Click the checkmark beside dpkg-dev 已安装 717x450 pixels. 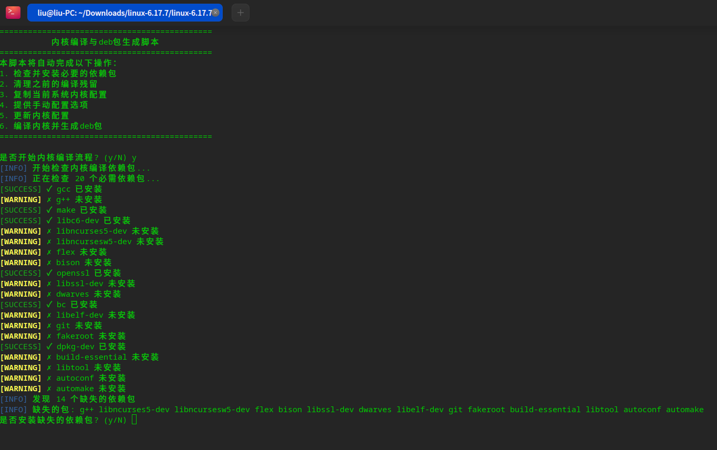(49, 347)
